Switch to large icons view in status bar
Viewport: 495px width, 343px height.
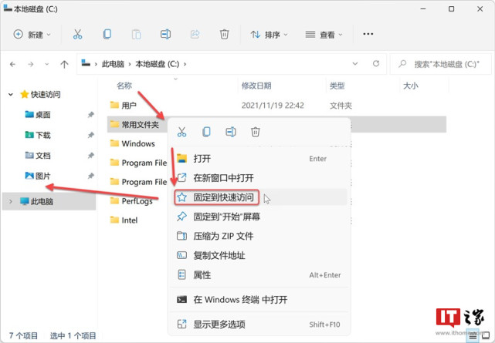pyautogui.click(x=486, y=336)
